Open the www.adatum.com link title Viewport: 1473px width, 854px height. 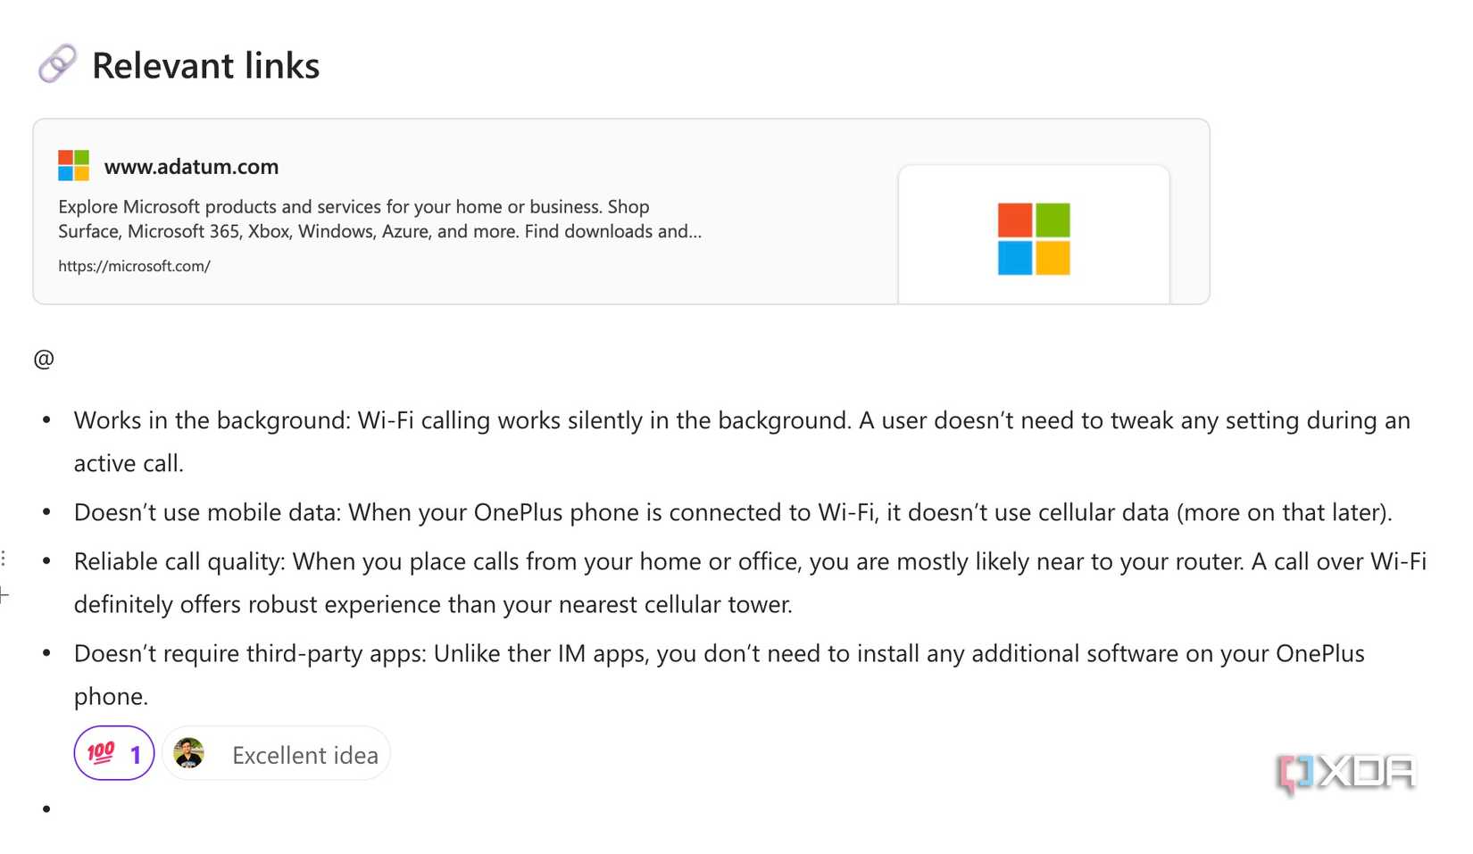(x=191, y=167)
